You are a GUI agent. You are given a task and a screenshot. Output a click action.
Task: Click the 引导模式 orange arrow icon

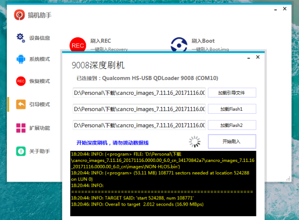click(20, 104)
